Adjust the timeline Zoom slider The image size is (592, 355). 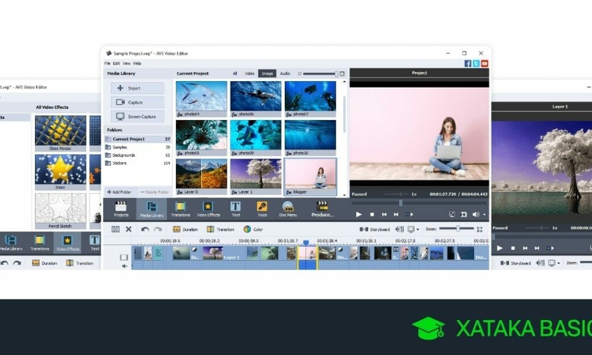457,228
